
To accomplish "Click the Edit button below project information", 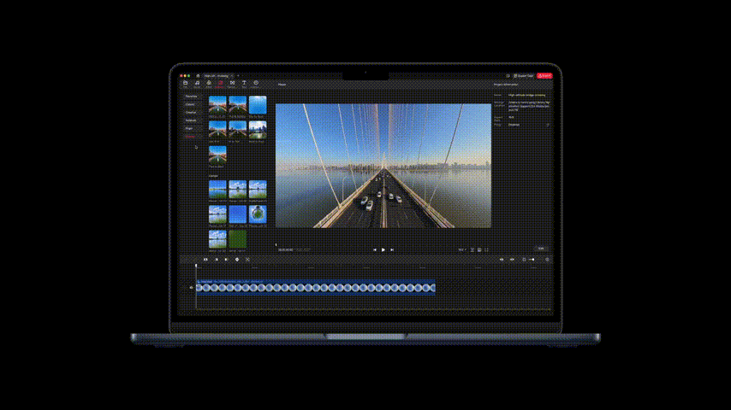I will coord(540,249).
